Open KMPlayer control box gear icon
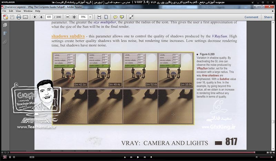 pos(14,157)
